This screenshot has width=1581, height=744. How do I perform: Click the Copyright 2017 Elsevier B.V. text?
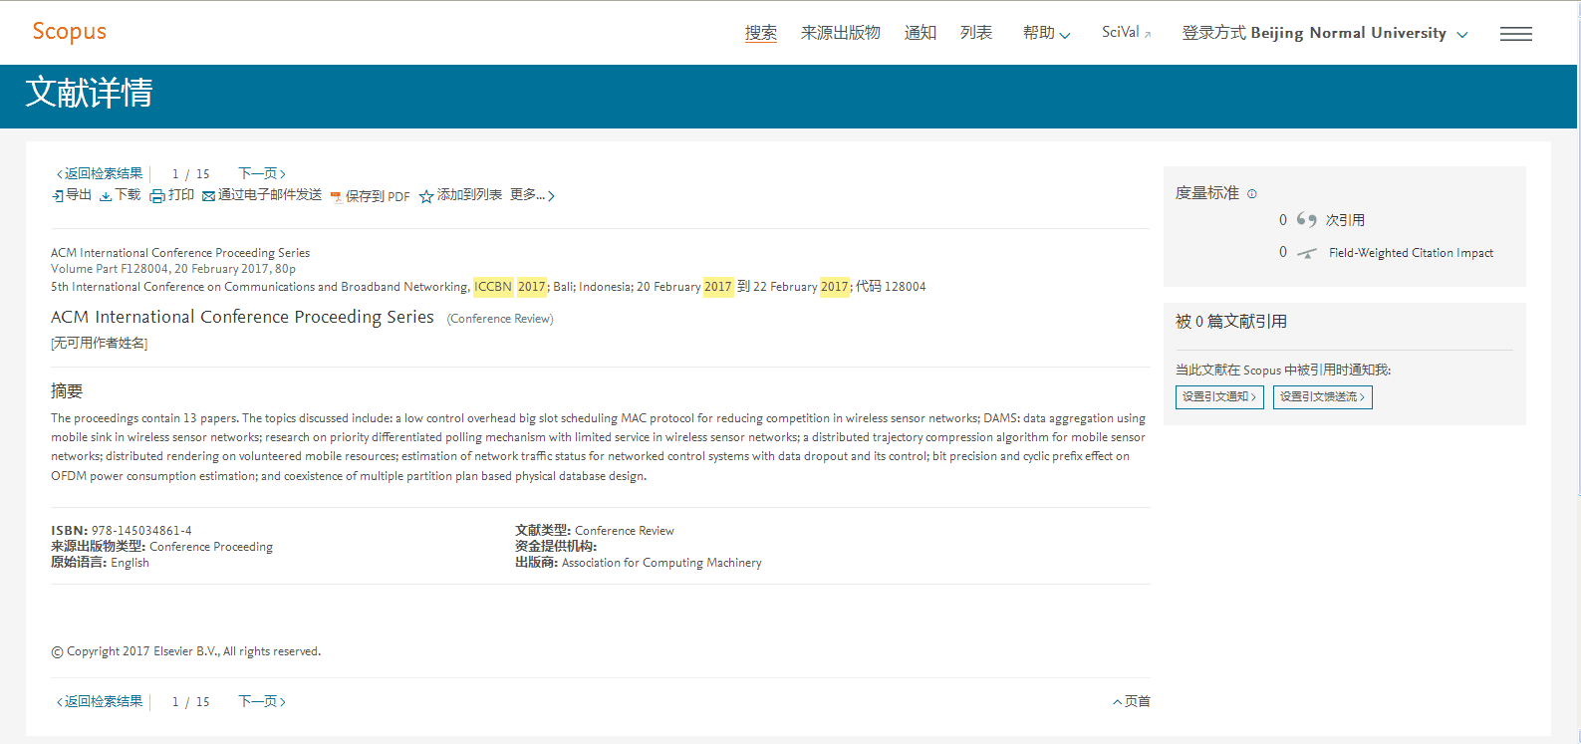point(185,651)
